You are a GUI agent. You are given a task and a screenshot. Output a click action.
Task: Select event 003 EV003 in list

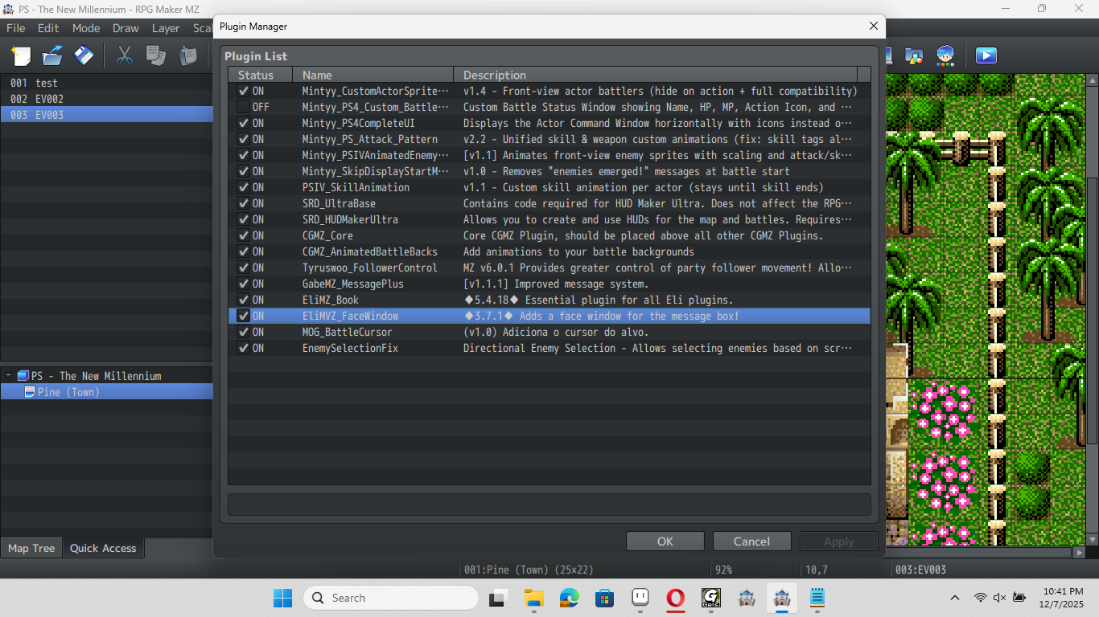[x=106, y=115]
